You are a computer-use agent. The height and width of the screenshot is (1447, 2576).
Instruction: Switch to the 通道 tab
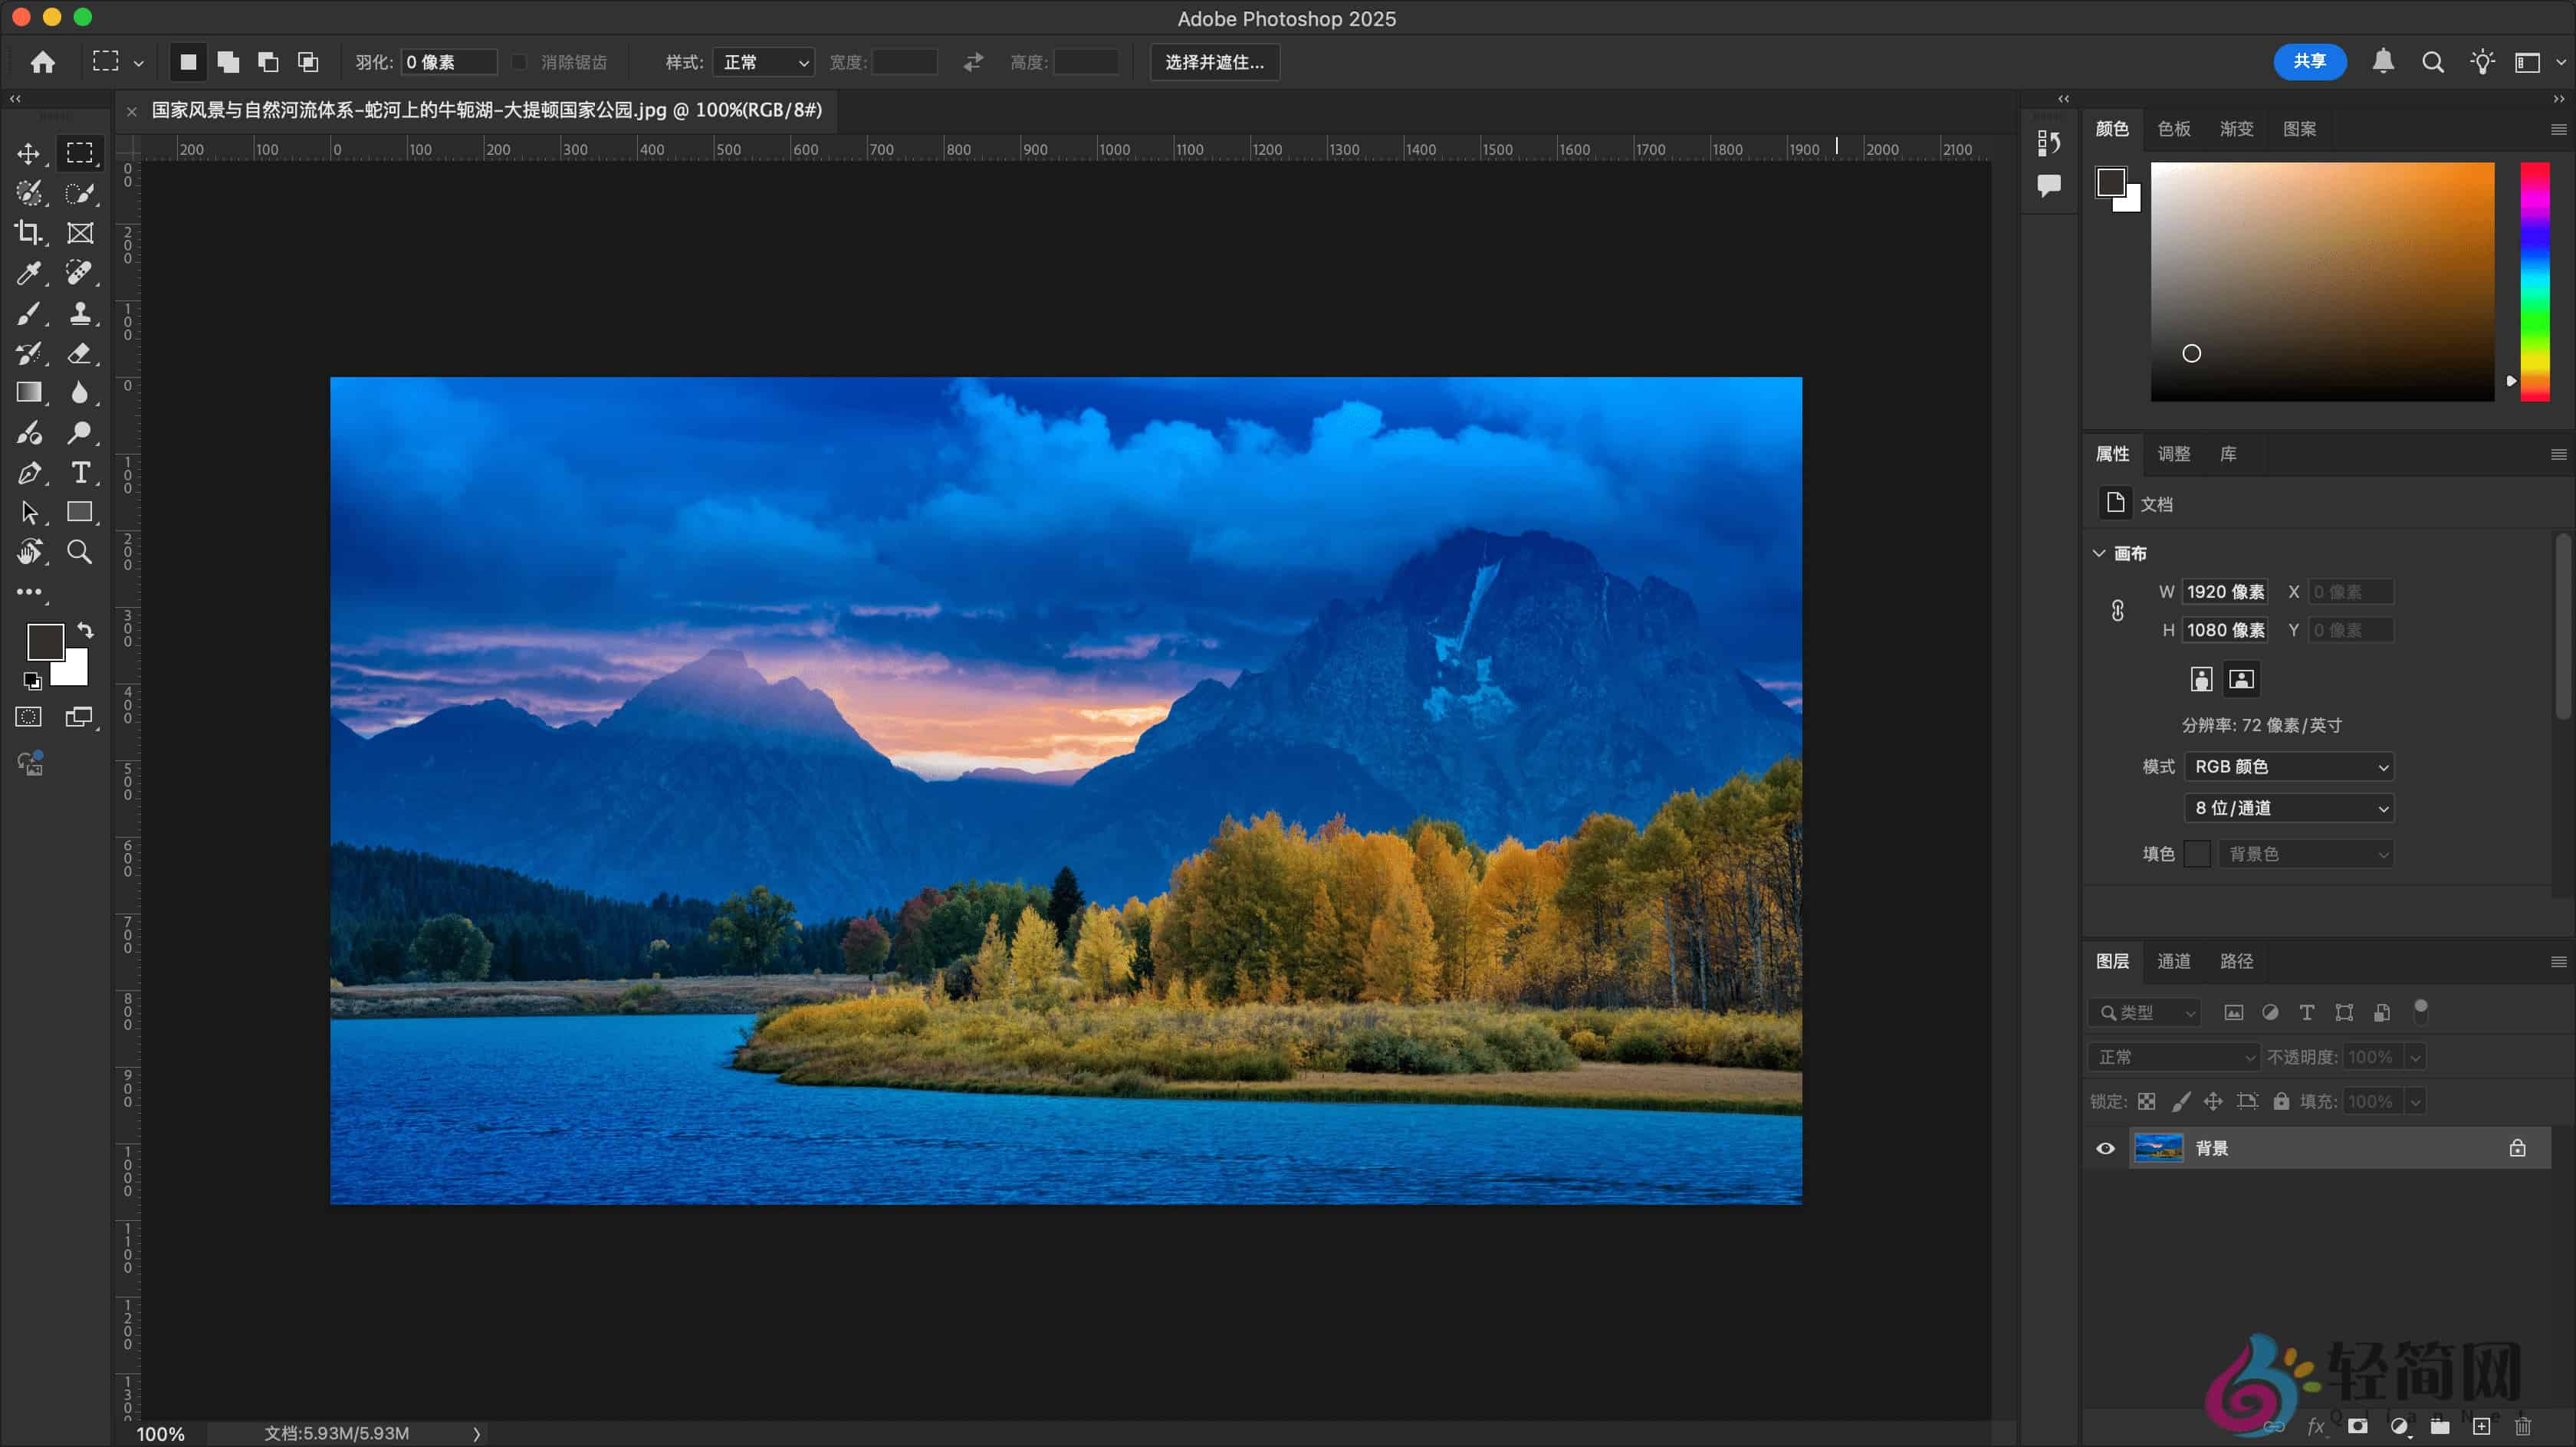click(2174, 961)
